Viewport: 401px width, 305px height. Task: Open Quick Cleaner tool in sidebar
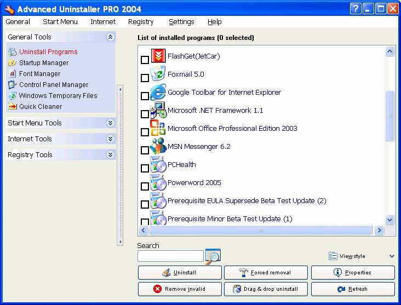[x=41, y=107]
